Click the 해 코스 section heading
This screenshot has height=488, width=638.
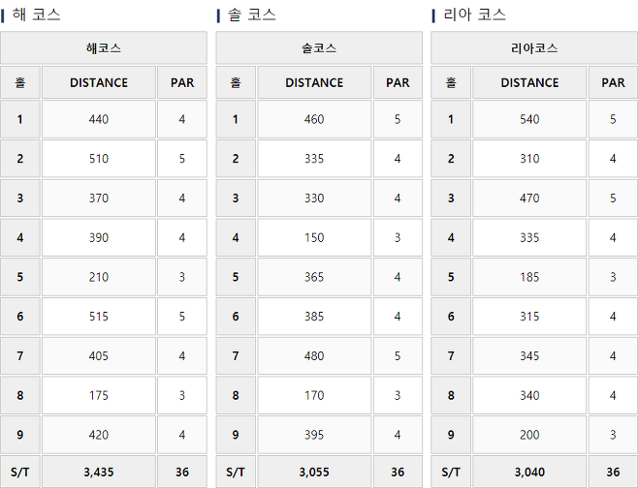(37, 15)
